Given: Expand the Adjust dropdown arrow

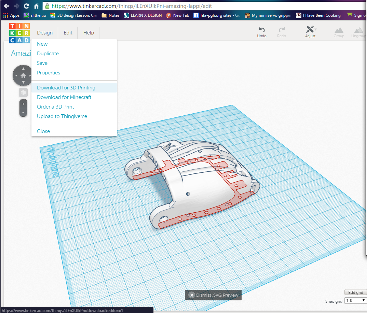Looking at the screenshot, I should click(x=316, y=29).
